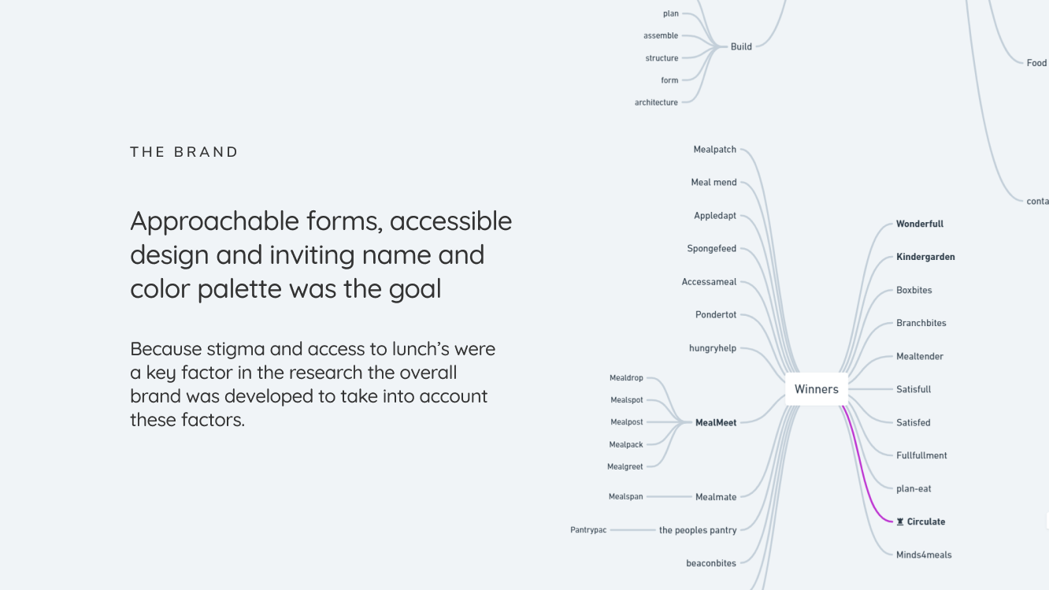Click the Build branch node

pos(741,46)
